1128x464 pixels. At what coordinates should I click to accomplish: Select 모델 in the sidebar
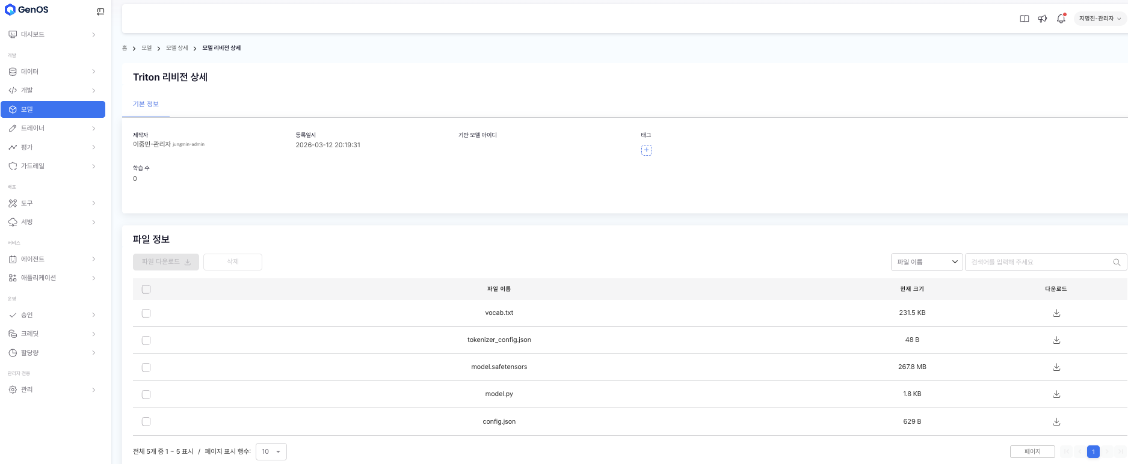pyautogui.click(x=53, y=109)
